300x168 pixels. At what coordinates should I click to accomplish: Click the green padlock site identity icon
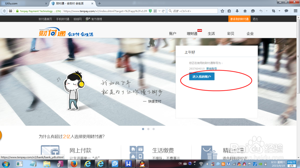point(17,11)
